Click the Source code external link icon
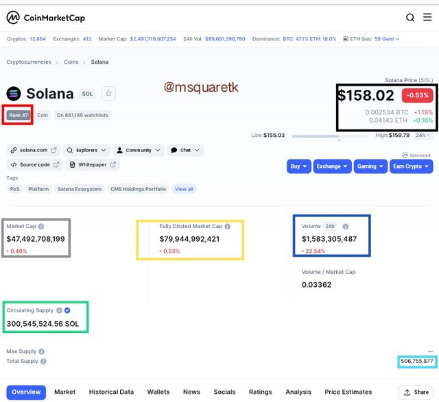439x402 pixels. point(56,164)
